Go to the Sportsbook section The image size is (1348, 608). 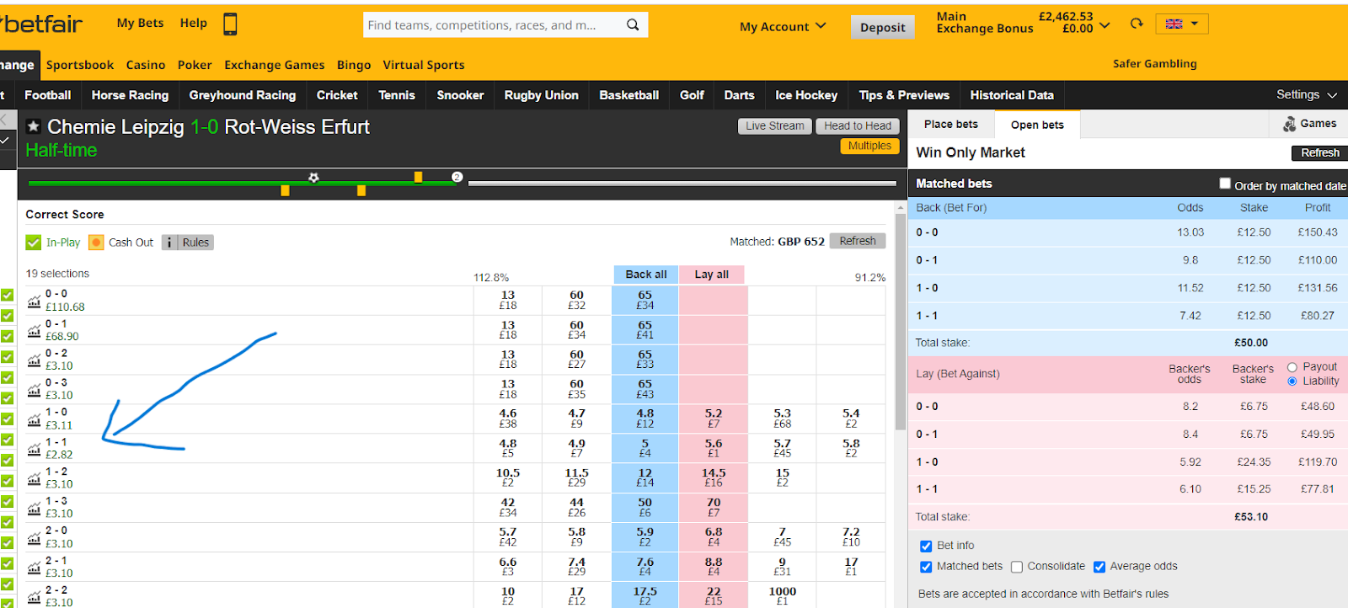point(80,65)
